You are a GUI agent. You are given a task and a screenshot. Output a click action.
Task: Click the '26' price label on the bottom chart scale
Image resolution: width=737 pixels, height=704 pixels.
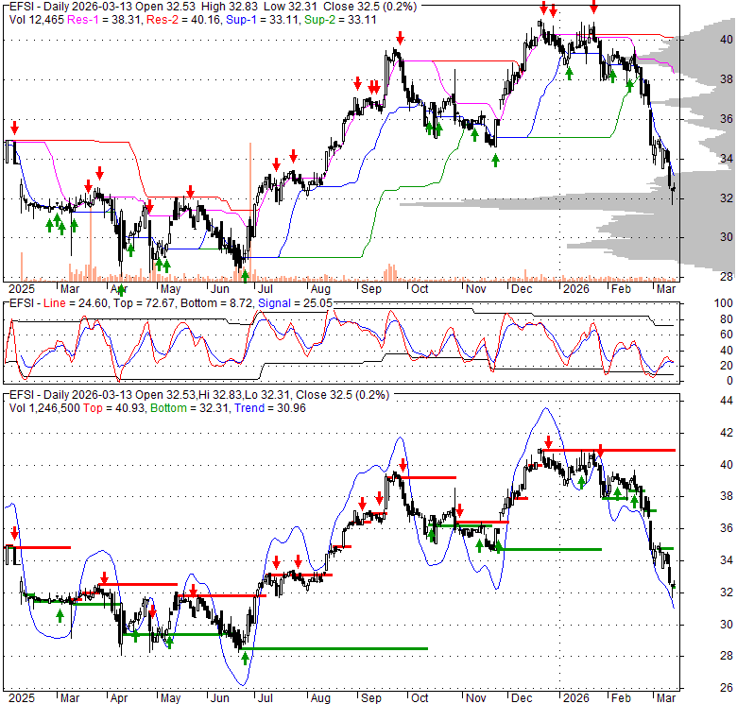coord(727,688)
